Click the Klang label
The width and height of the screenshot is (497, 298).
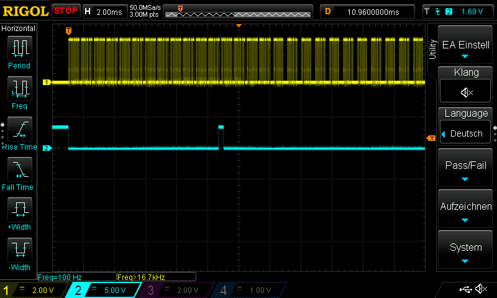[466, 72]
